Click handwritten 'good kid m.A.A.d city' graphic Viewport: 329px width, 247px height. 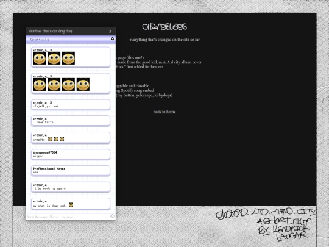266,224
